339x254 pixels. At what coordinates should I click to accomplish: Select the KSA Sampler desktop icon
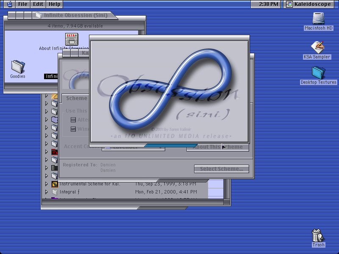317,47
